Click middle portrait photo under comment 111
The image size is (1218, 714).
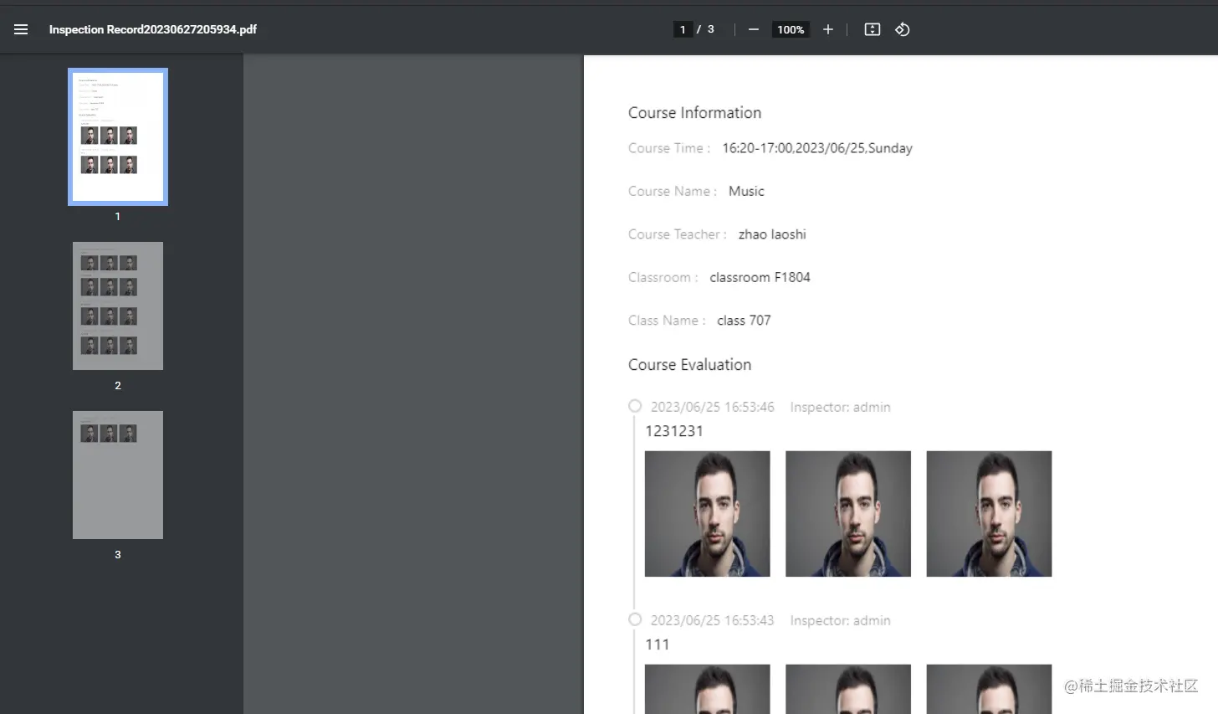click(848, 689)
